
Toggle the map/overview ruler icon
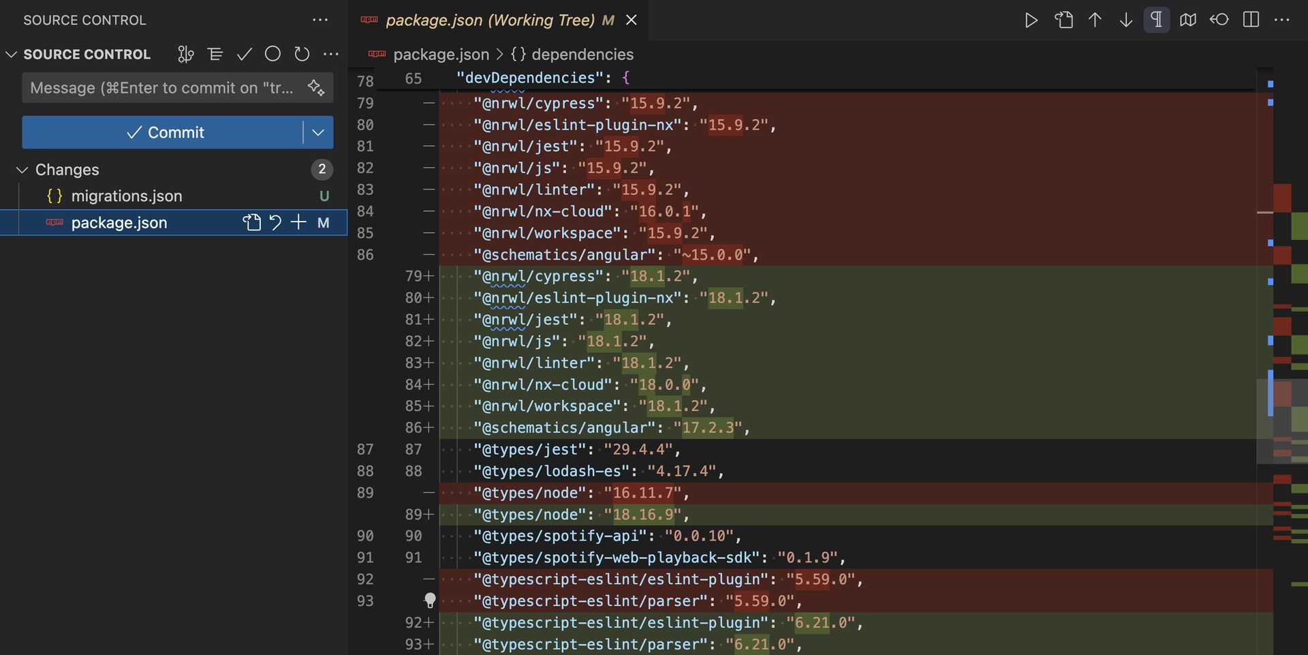[x=1188, y=20]
